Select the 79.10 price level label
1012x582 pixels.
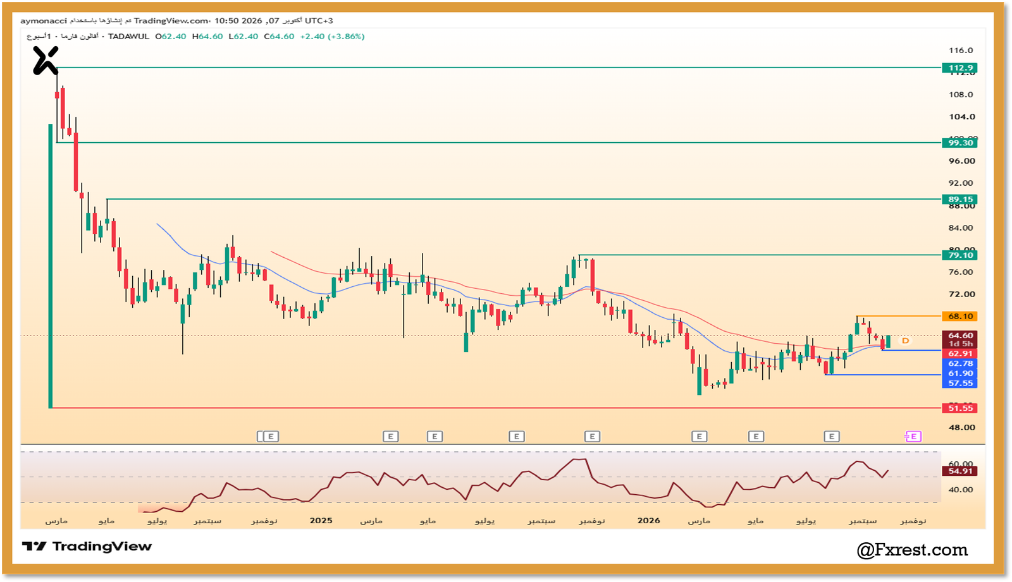click(960, 255)
